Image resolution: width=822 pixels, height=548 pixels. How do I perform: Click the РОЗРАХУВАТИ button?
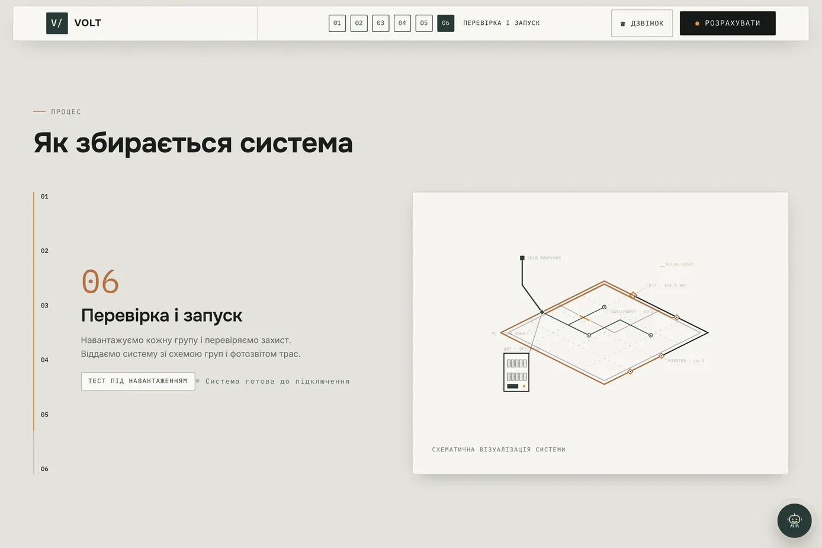[728, 23]
